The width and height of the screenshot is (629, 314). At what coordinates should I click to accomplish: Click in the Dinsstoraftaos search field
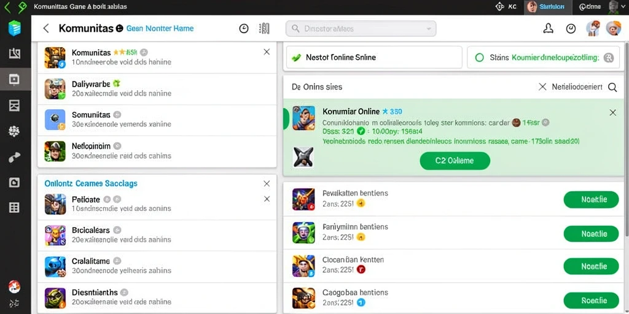[x=361, y=29]
